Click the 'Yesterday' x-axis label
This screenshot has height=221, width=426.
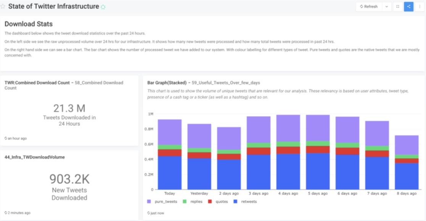[x=199, y=194]
